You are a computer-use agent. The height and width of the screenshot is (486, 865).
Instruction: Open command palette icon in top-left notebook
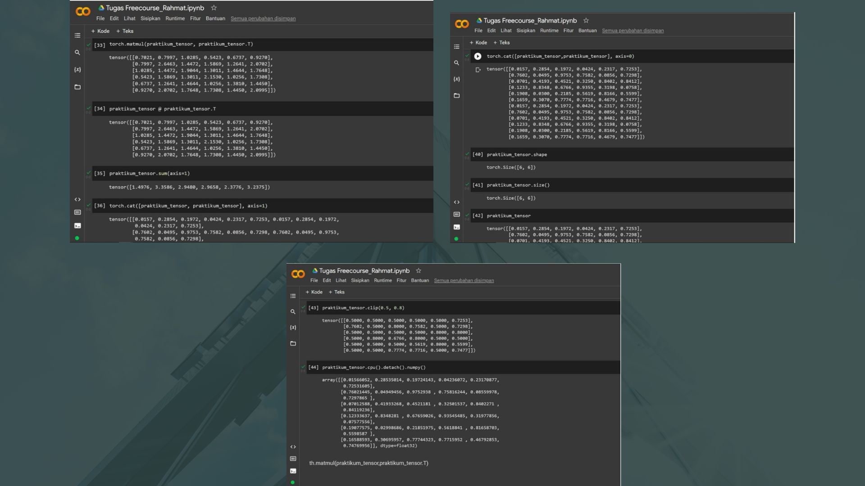point(77,212)
